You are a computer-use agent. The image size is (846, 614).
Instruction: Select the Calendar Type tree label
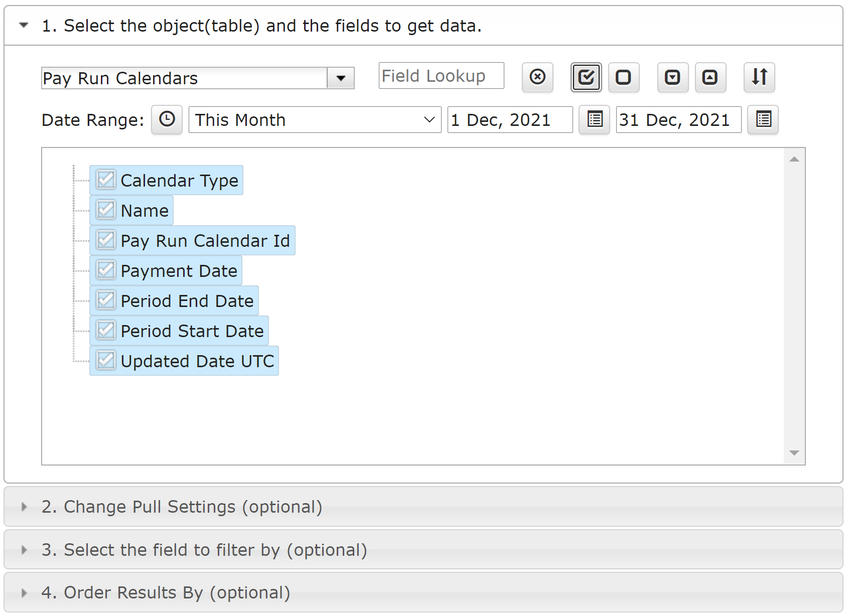(179, 181)
